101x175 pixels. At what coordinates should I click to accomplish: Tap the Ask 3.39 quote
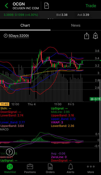pyautogui.click(x=83, y=15)
